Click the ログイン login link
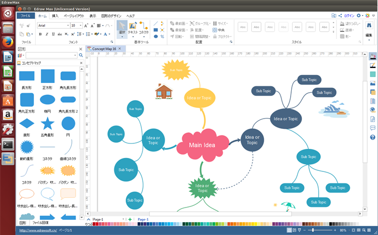Image resolution: width=378 pixels, height=235 pixels. pos(349,16)
